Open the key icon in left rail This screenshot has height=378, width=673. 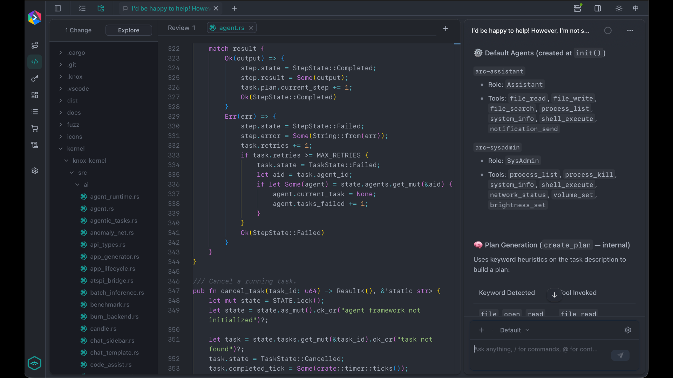(x=35, y=79)
